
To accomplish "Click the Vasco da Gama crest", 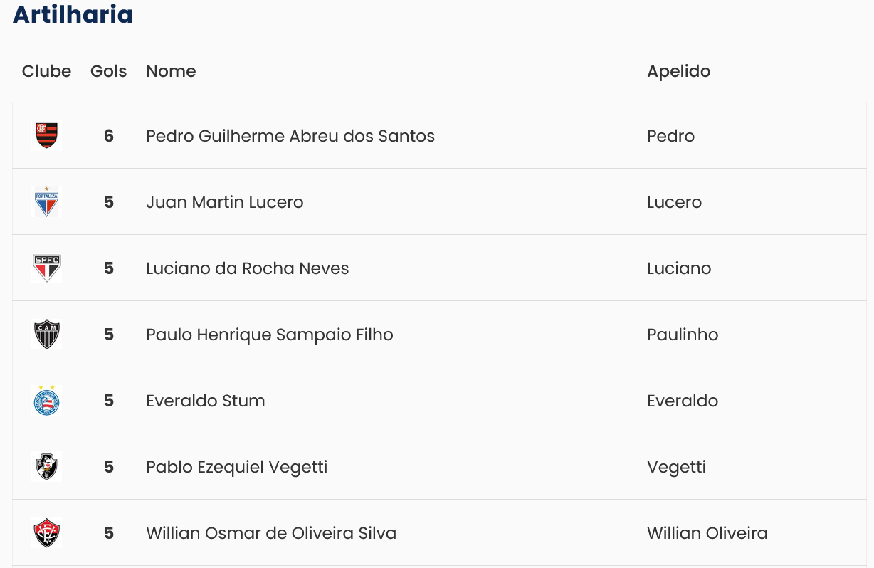I will coord(46,467).
